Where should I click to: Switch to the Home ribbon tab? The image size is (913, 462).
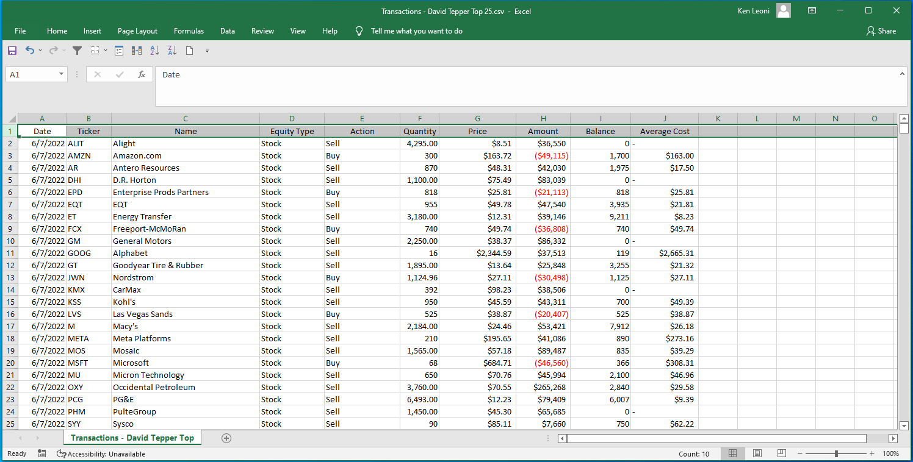57,30
